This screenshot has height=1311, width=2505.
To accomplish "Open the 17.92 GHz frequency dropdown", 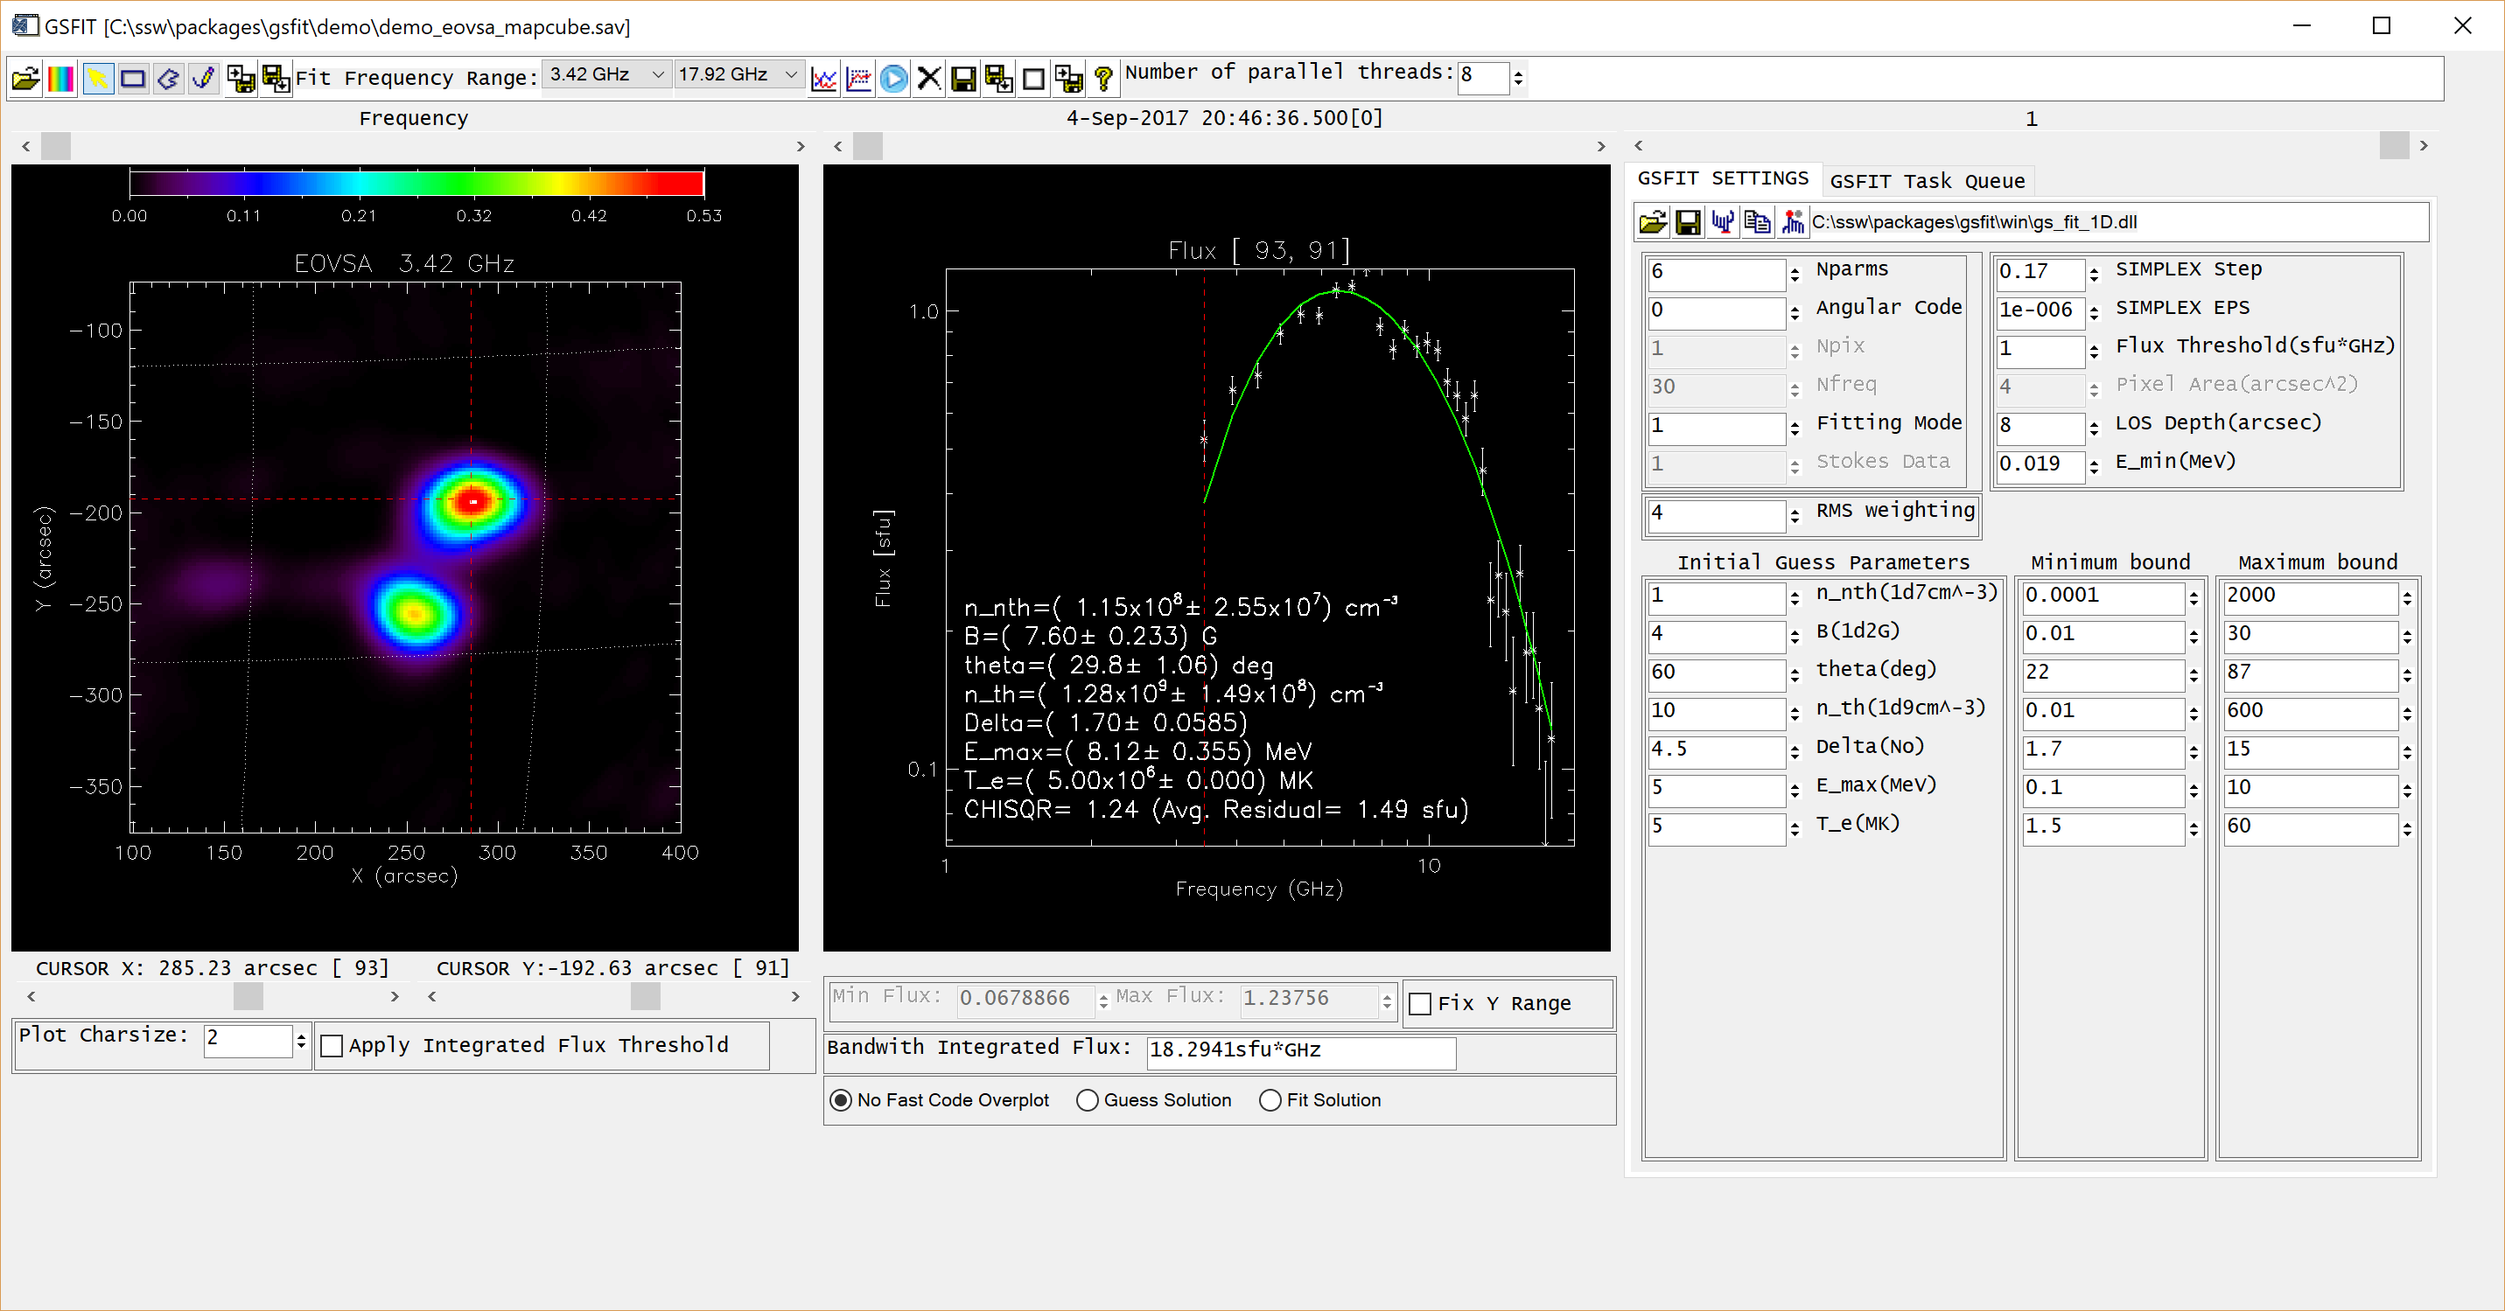I will [x=791, y=73].
